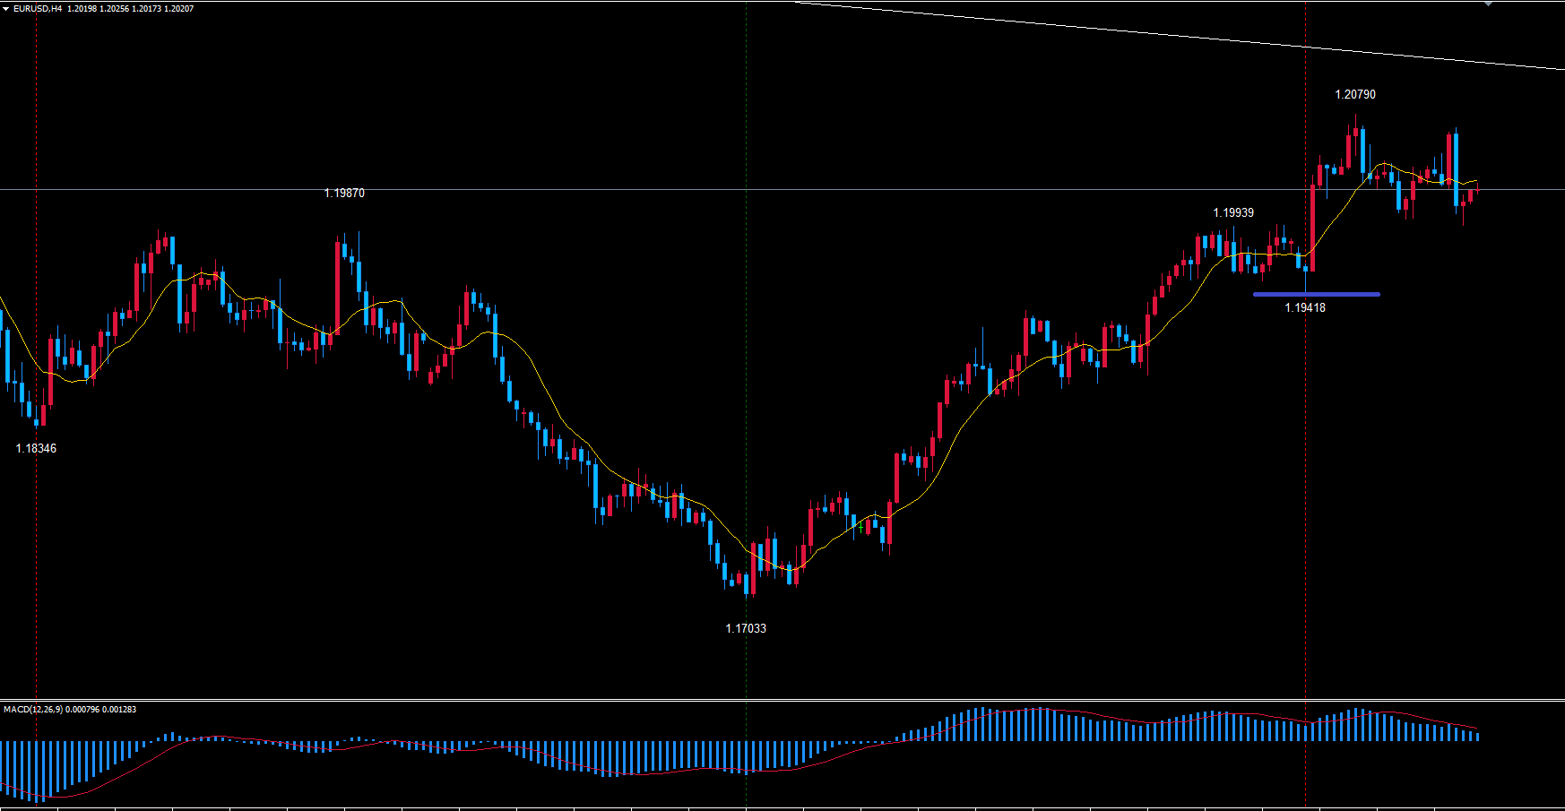Click the 1.19939 price label

[x=1232, y=212]
